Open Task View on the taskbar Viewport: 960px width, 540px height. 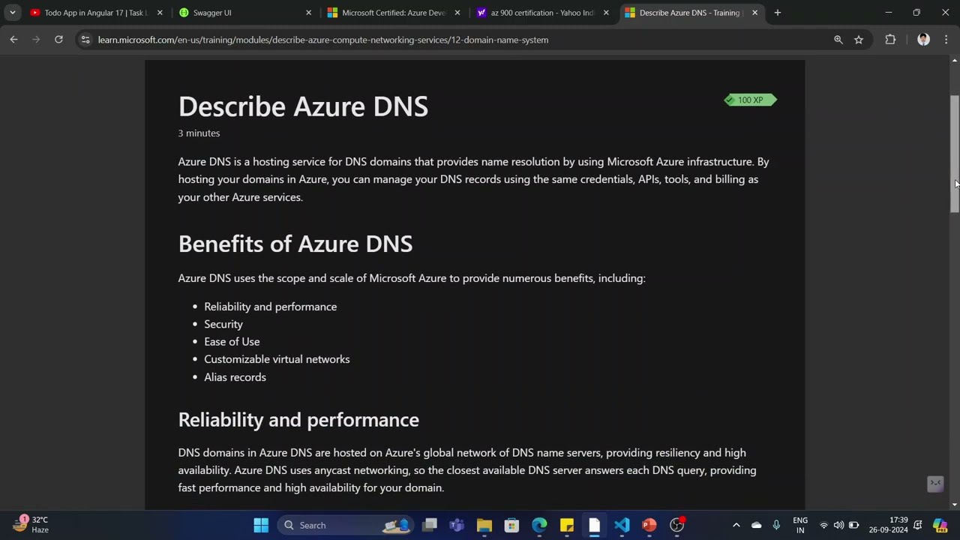click(x=429, y=525)
